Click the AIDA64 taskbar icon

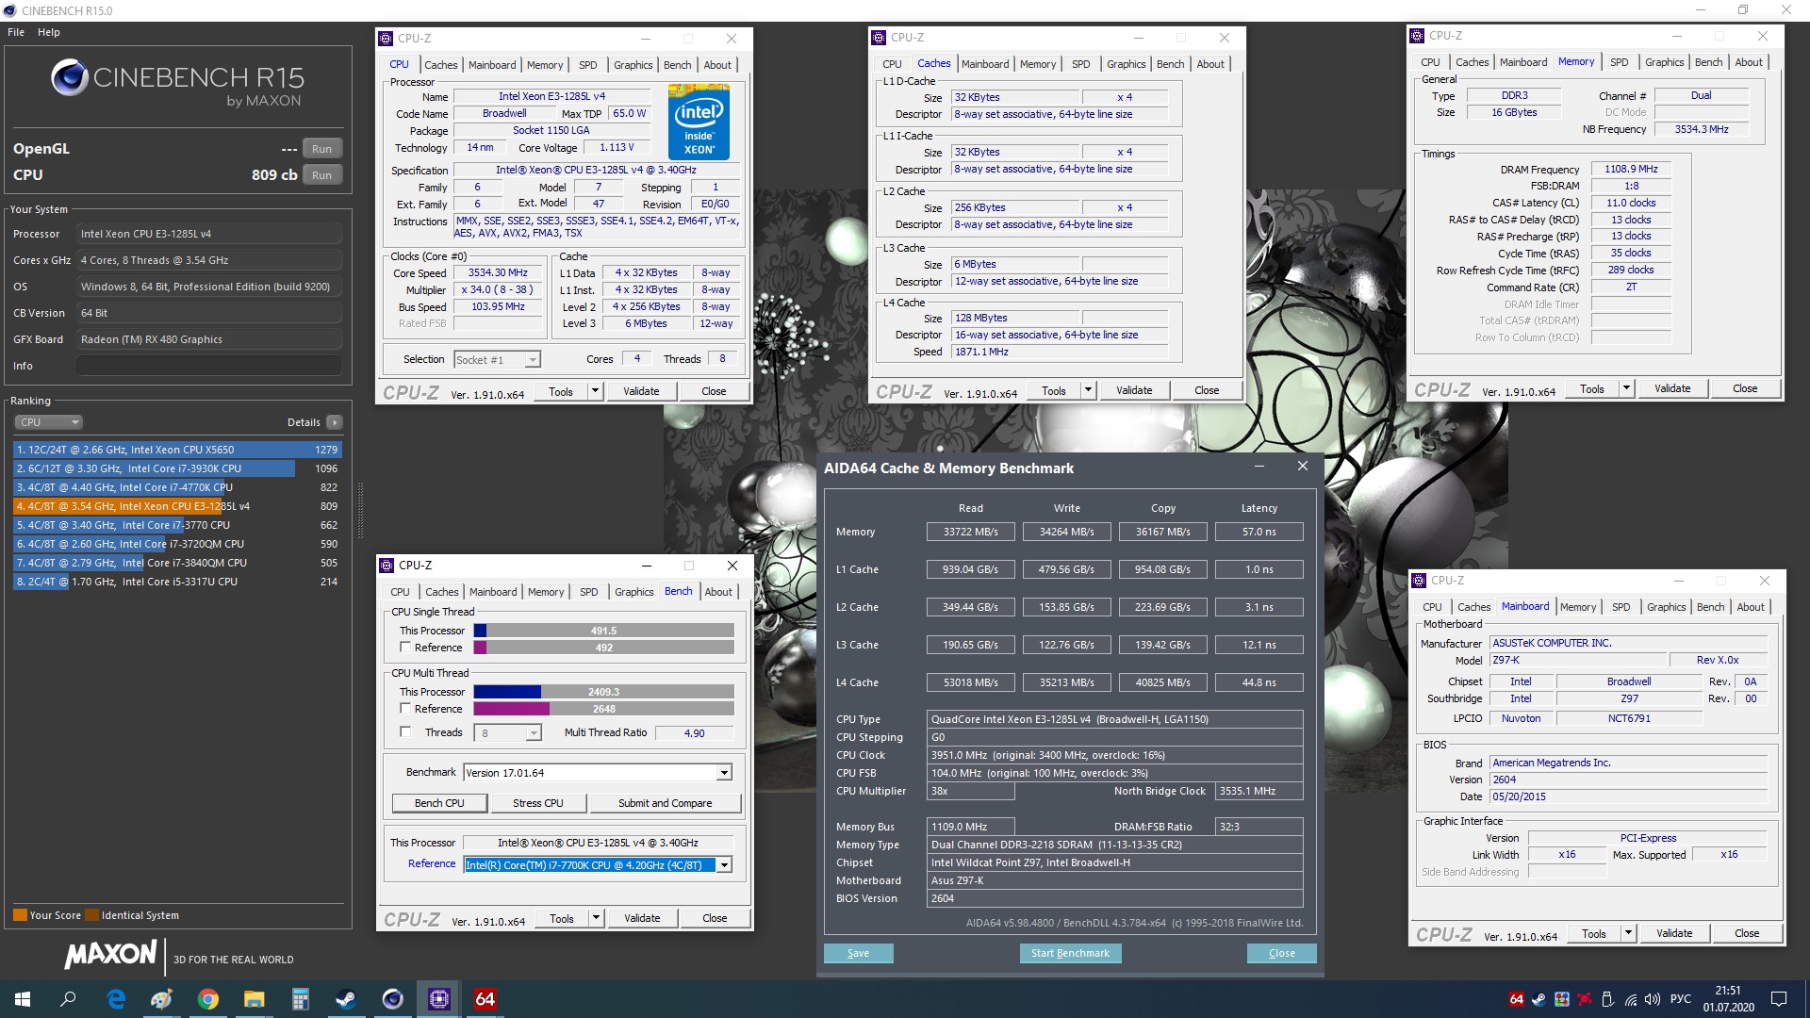[x=485, y=999]
